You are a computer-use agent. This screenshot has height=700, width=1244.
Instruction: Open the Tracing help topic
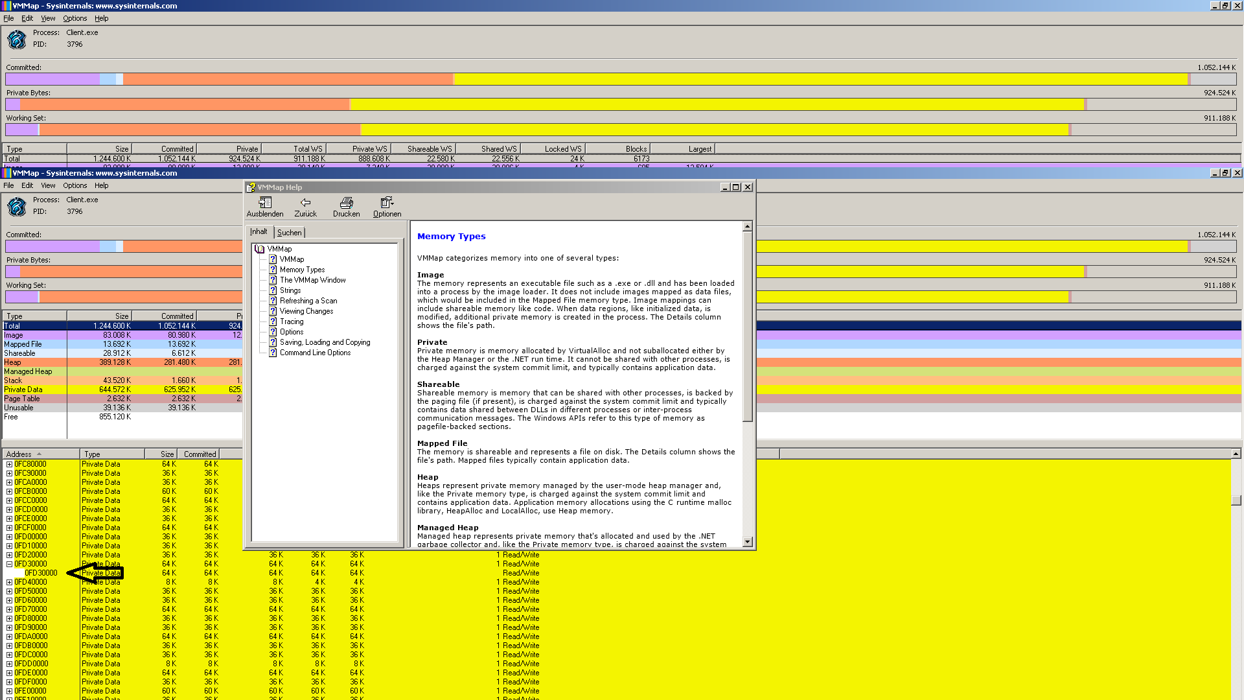(291, 321)
